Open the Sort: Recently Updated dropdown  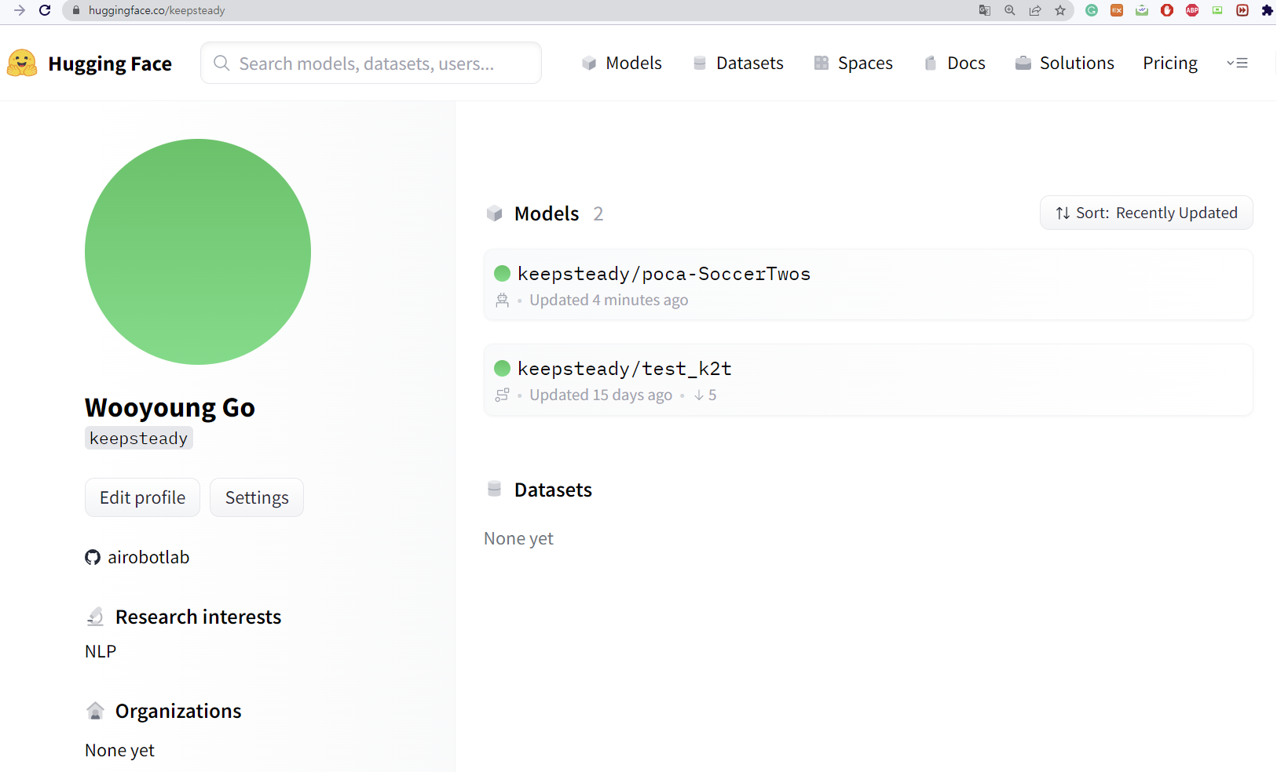pos(1146,213)
